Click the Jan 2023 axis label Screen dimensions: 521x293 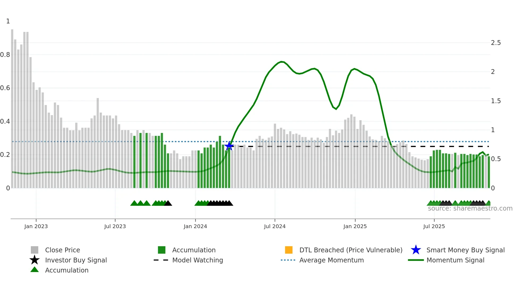coord(36,226)
